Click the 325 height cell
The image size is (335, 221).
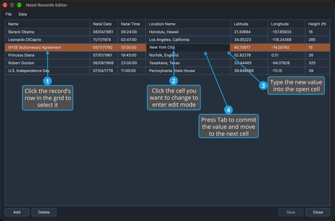[x=318, y=63]
